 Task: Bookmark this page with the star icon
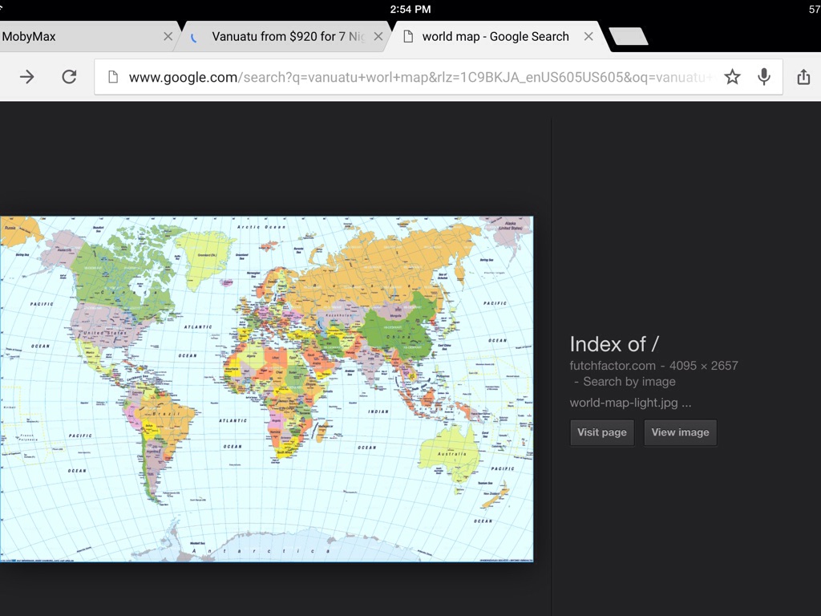[732, 77]
